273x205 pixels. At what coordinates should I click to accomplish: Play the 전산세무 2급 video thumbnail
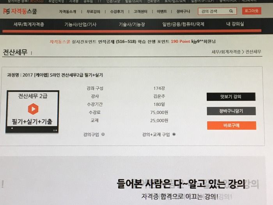click(33, 109)
